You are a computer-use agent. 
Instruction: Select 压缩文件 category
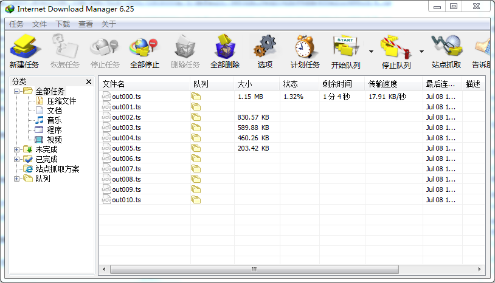61,101
